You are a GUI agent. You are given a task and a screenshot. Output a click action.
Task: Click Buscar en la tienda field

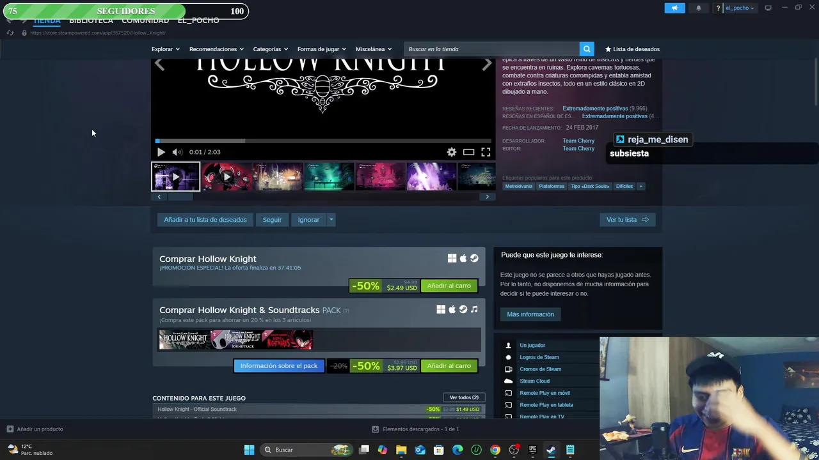tap(491, 49)
